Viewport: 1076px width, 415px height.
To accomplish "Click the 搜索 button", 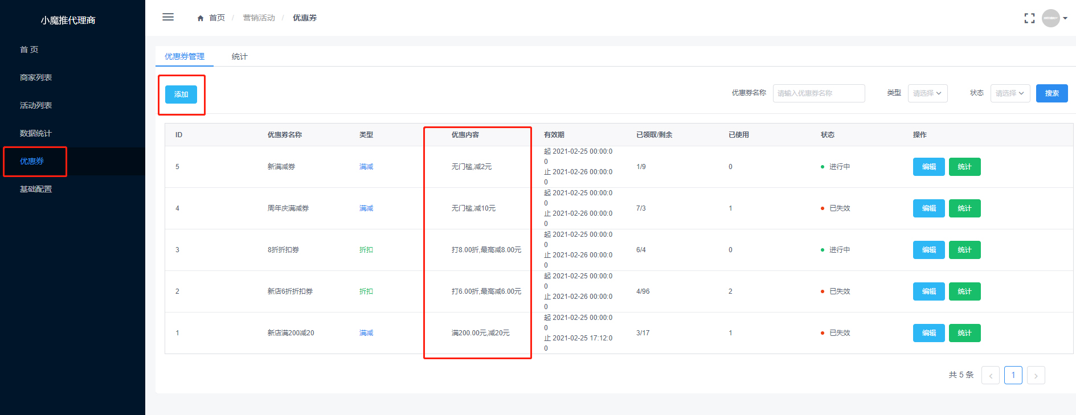I will coord(1052,93).
